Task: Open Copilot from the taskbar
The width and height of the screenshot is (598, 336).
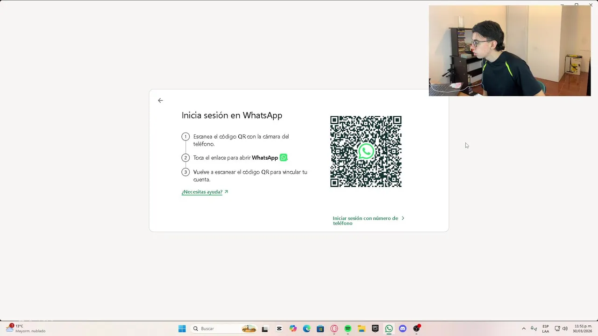Action: coord(293,329)
